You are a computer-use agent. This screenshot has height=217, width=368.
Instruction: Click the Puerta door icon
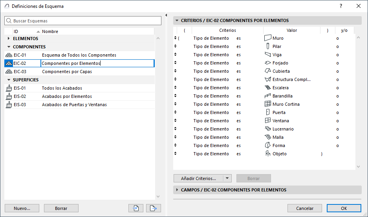click(x=268, y=112)
